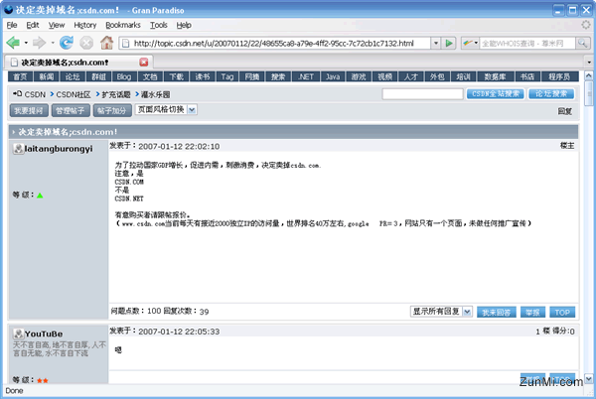
Task: Click the 管理帖子 button
Action: (x=71, y=110)
